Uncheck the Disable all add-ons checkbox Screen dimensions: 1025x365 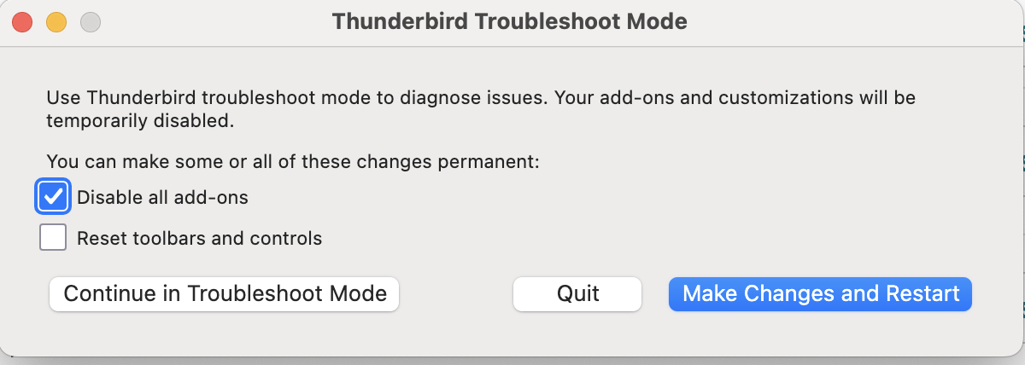pos(53,197)
